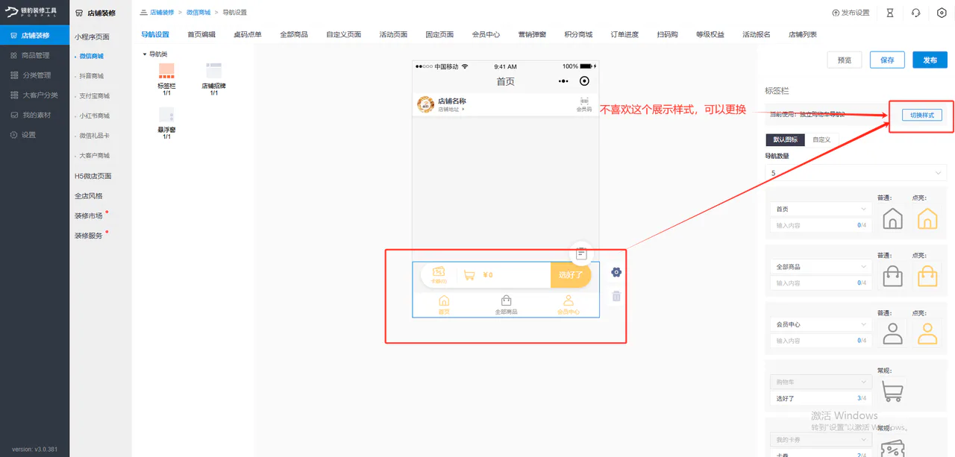Open the disabled 购物车 dropdown
Image resolution: width=955 pixels, height=457 pixels.
tap(821, 382)
